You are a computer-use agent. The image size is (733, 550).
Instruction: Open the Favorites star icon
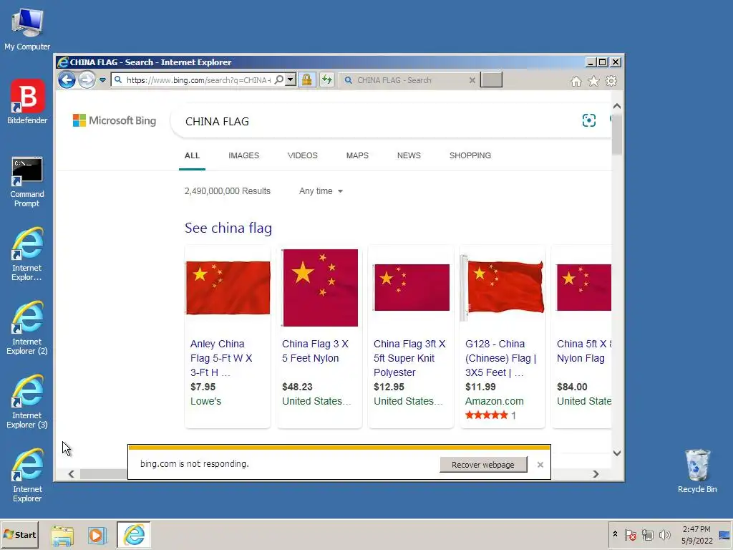(x=593, y=82)
